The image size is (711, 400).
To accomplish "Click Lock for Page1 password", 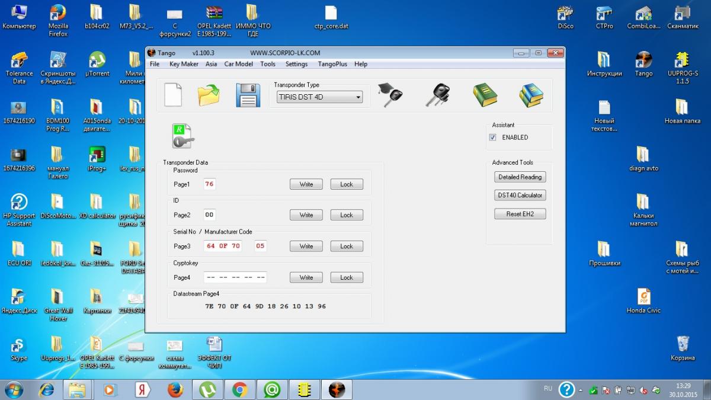I will [x=347, y=184].
